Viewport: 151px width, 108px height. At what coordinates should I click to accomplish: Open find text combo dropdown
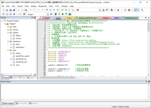point(100,10)
